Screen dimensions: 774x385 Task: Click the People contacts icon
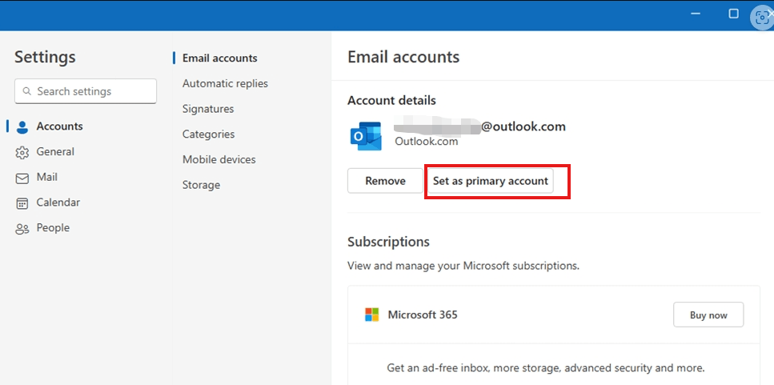[x=22, y=229]
